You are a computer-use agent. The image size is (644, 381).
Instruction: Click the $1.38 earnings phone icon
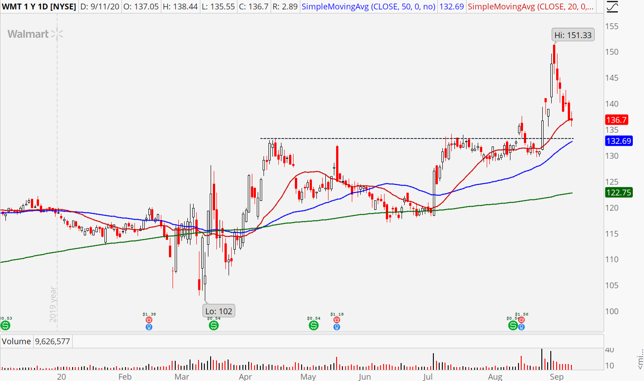[x=149, y=320]
